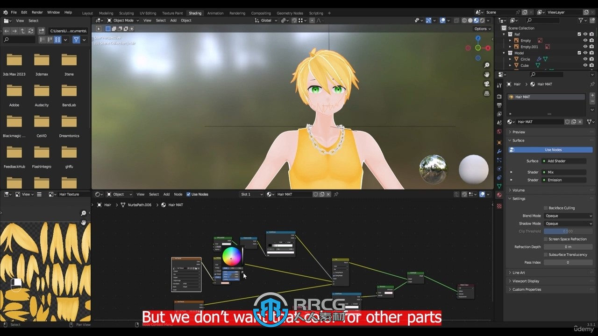Viewport: 598px width, 336px height.
Task: Choose the Select Box mode icon
Action: click(x=108, y=28)
